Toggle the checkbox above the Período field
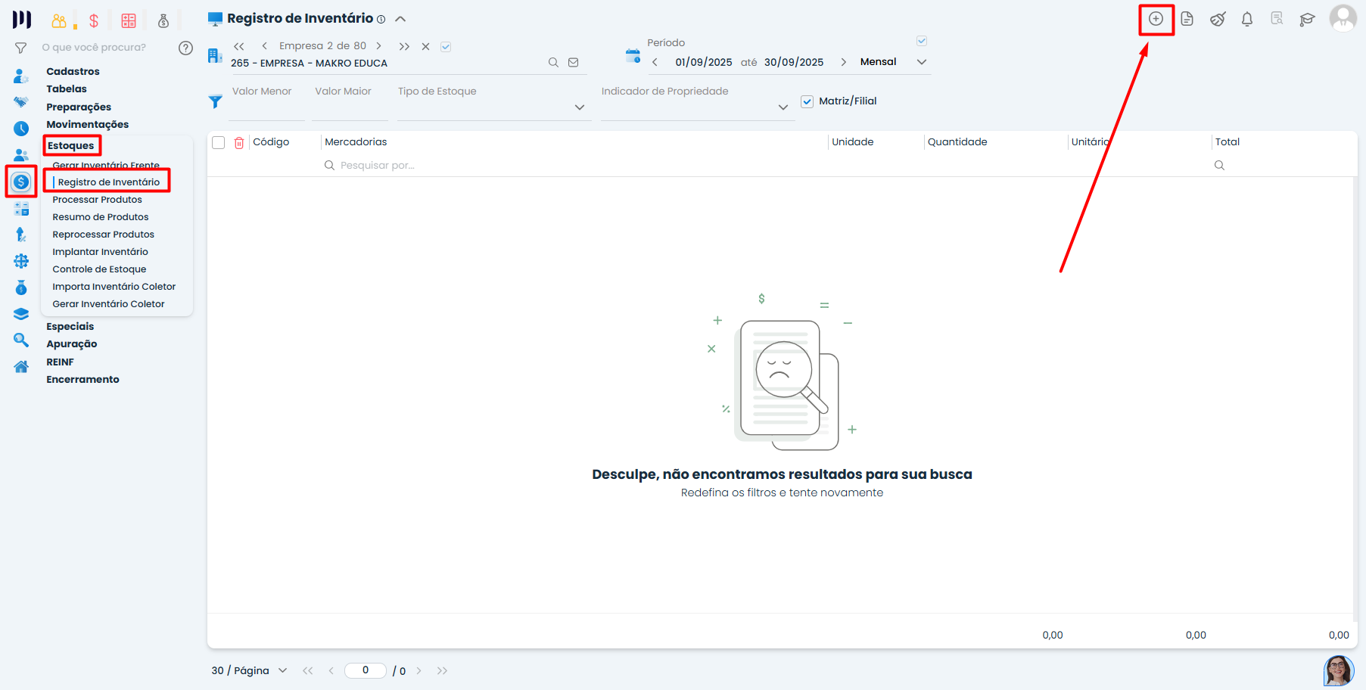 [922, 41]
